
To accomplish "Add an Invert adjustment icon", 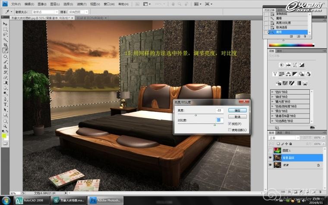I will [x=278, y=83].
